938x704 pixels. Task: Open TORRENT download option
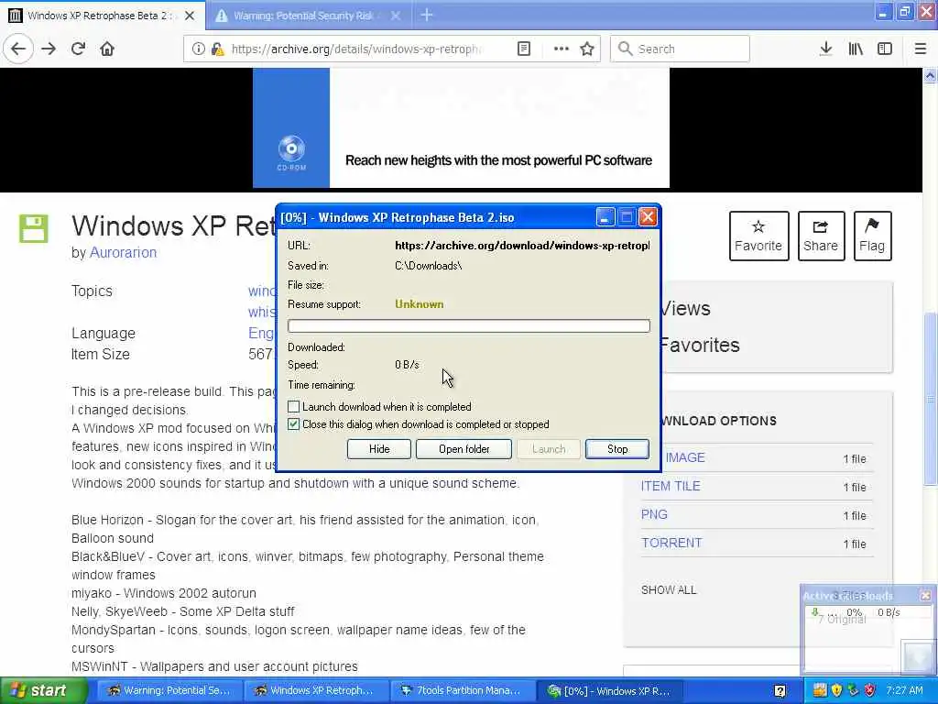click(671, 543)
